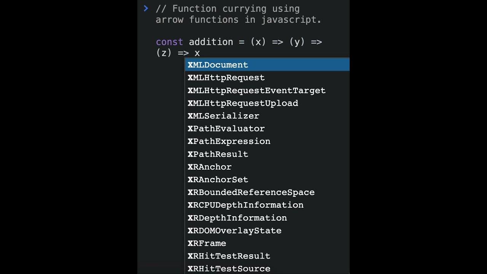487x274 pixels.
Task: Select XMLDocument autocomplete suggestion
Action: [x=218, y=65]
